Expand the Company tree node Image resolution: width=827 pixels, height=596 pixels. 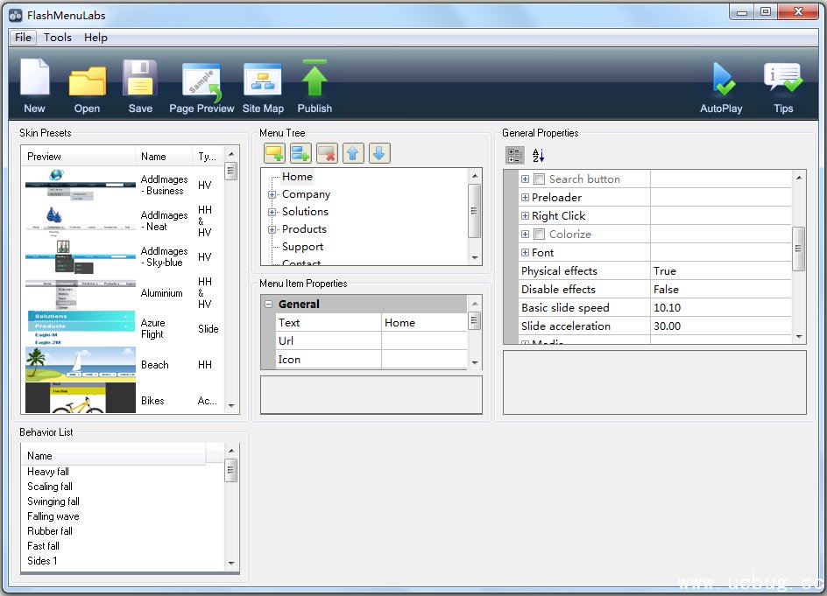click(272, 194)
